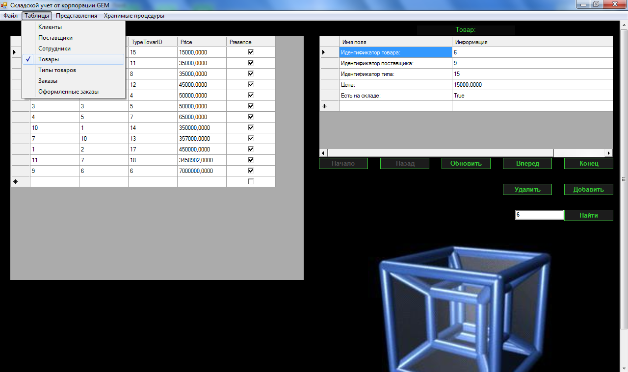Click the detail grid horizontal scrollbar track

[x=579, y=153]
